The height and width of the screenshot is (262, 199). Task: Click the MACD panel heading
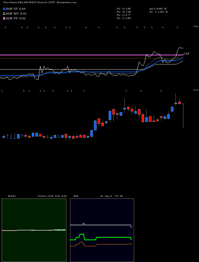pyautogui.click(x=12, y=196)
